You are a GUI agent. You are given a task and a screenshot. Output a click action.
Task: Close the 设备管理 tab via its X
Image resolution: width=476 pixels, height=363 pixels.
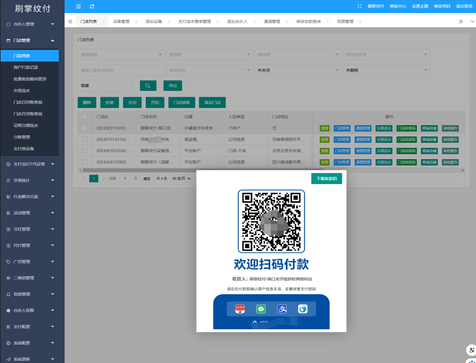pyautogui.click(x=136, y=22)
